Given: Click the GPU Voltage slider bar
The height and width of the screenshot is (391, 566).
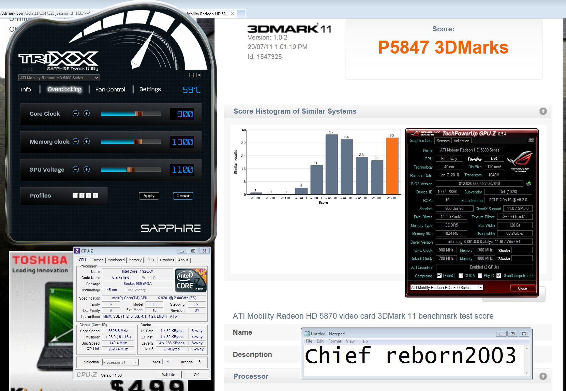Looking at the screenshot, I should click(131, 170).
